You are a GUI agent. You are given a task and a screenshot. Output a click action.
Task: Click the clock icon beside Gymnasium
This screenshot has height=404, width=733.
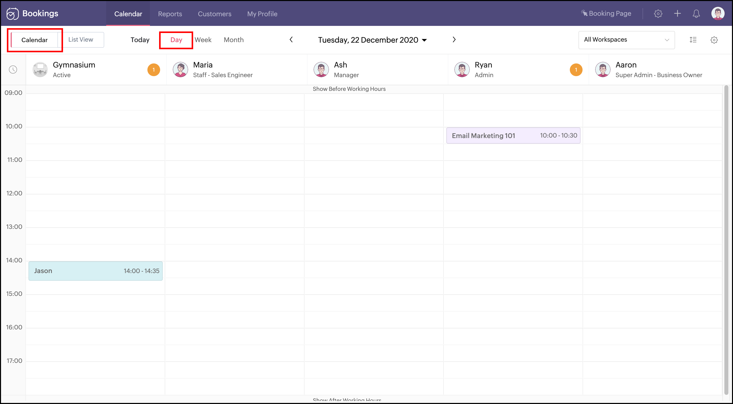click(x=13, y=69)
